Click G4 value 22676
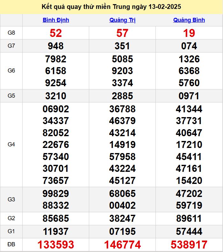This screenshot has width=223, height=252. coord(56,145)
